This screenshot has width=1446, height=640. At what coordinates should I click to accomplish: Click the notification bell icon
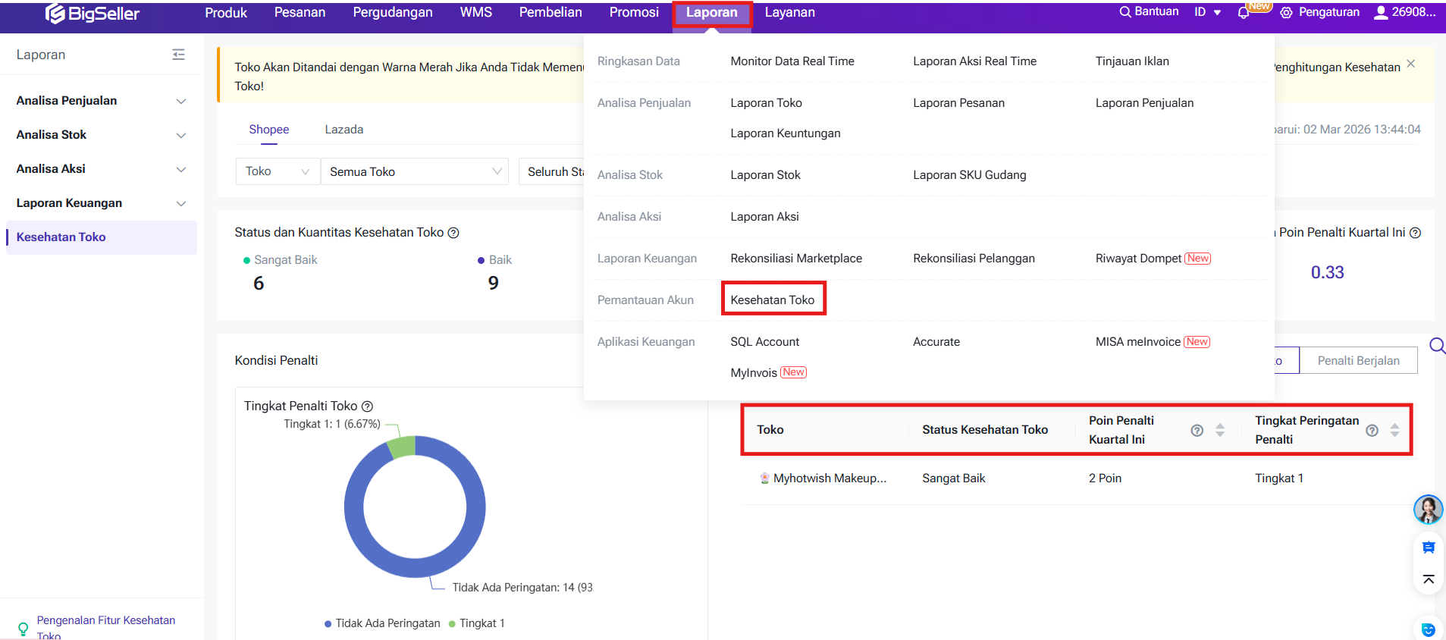(x=1244, y=13)
